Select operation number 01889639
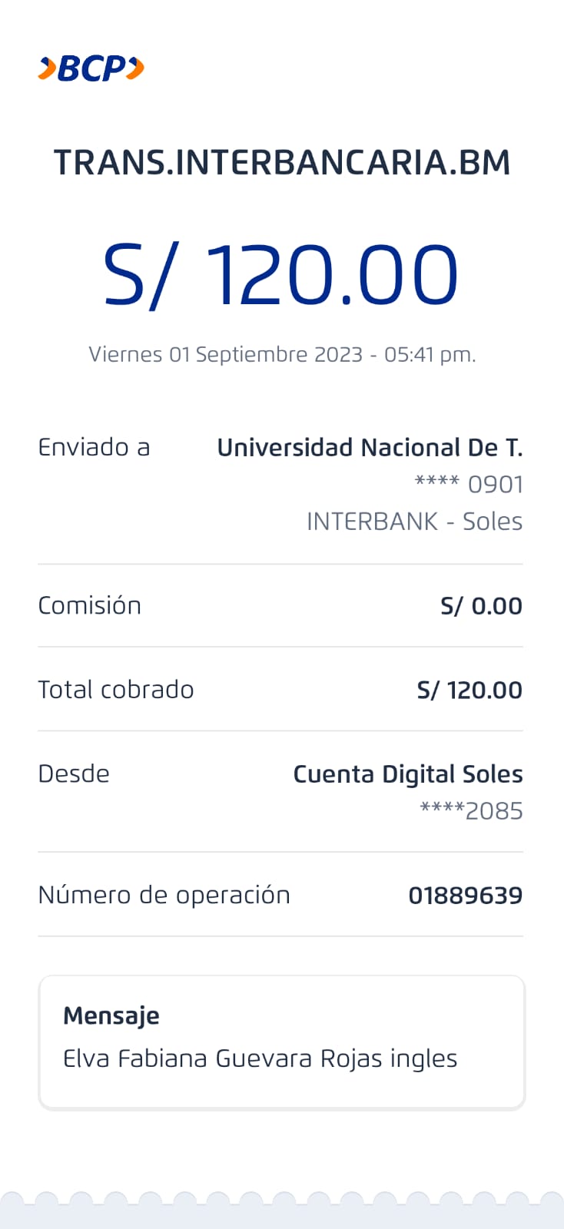This screenshot has width=564, height=1229. pyautogui.click(x=465, y=896)
